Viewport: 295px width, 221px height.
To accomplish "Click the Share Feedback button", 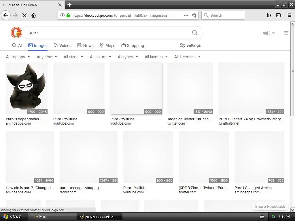I will pos(270,206).
